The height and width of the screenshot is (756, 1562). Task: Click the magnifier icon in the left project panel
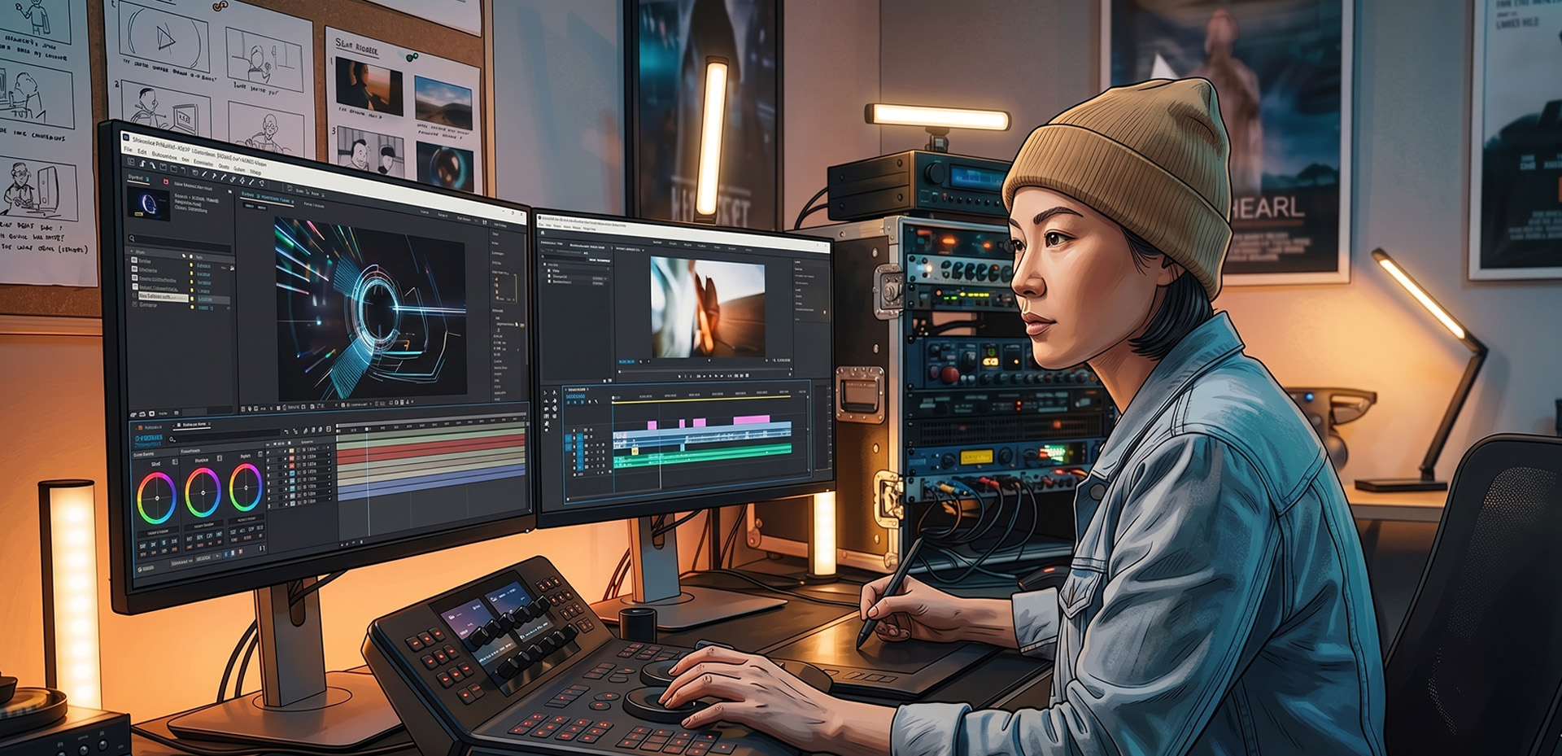coord(133,239)
